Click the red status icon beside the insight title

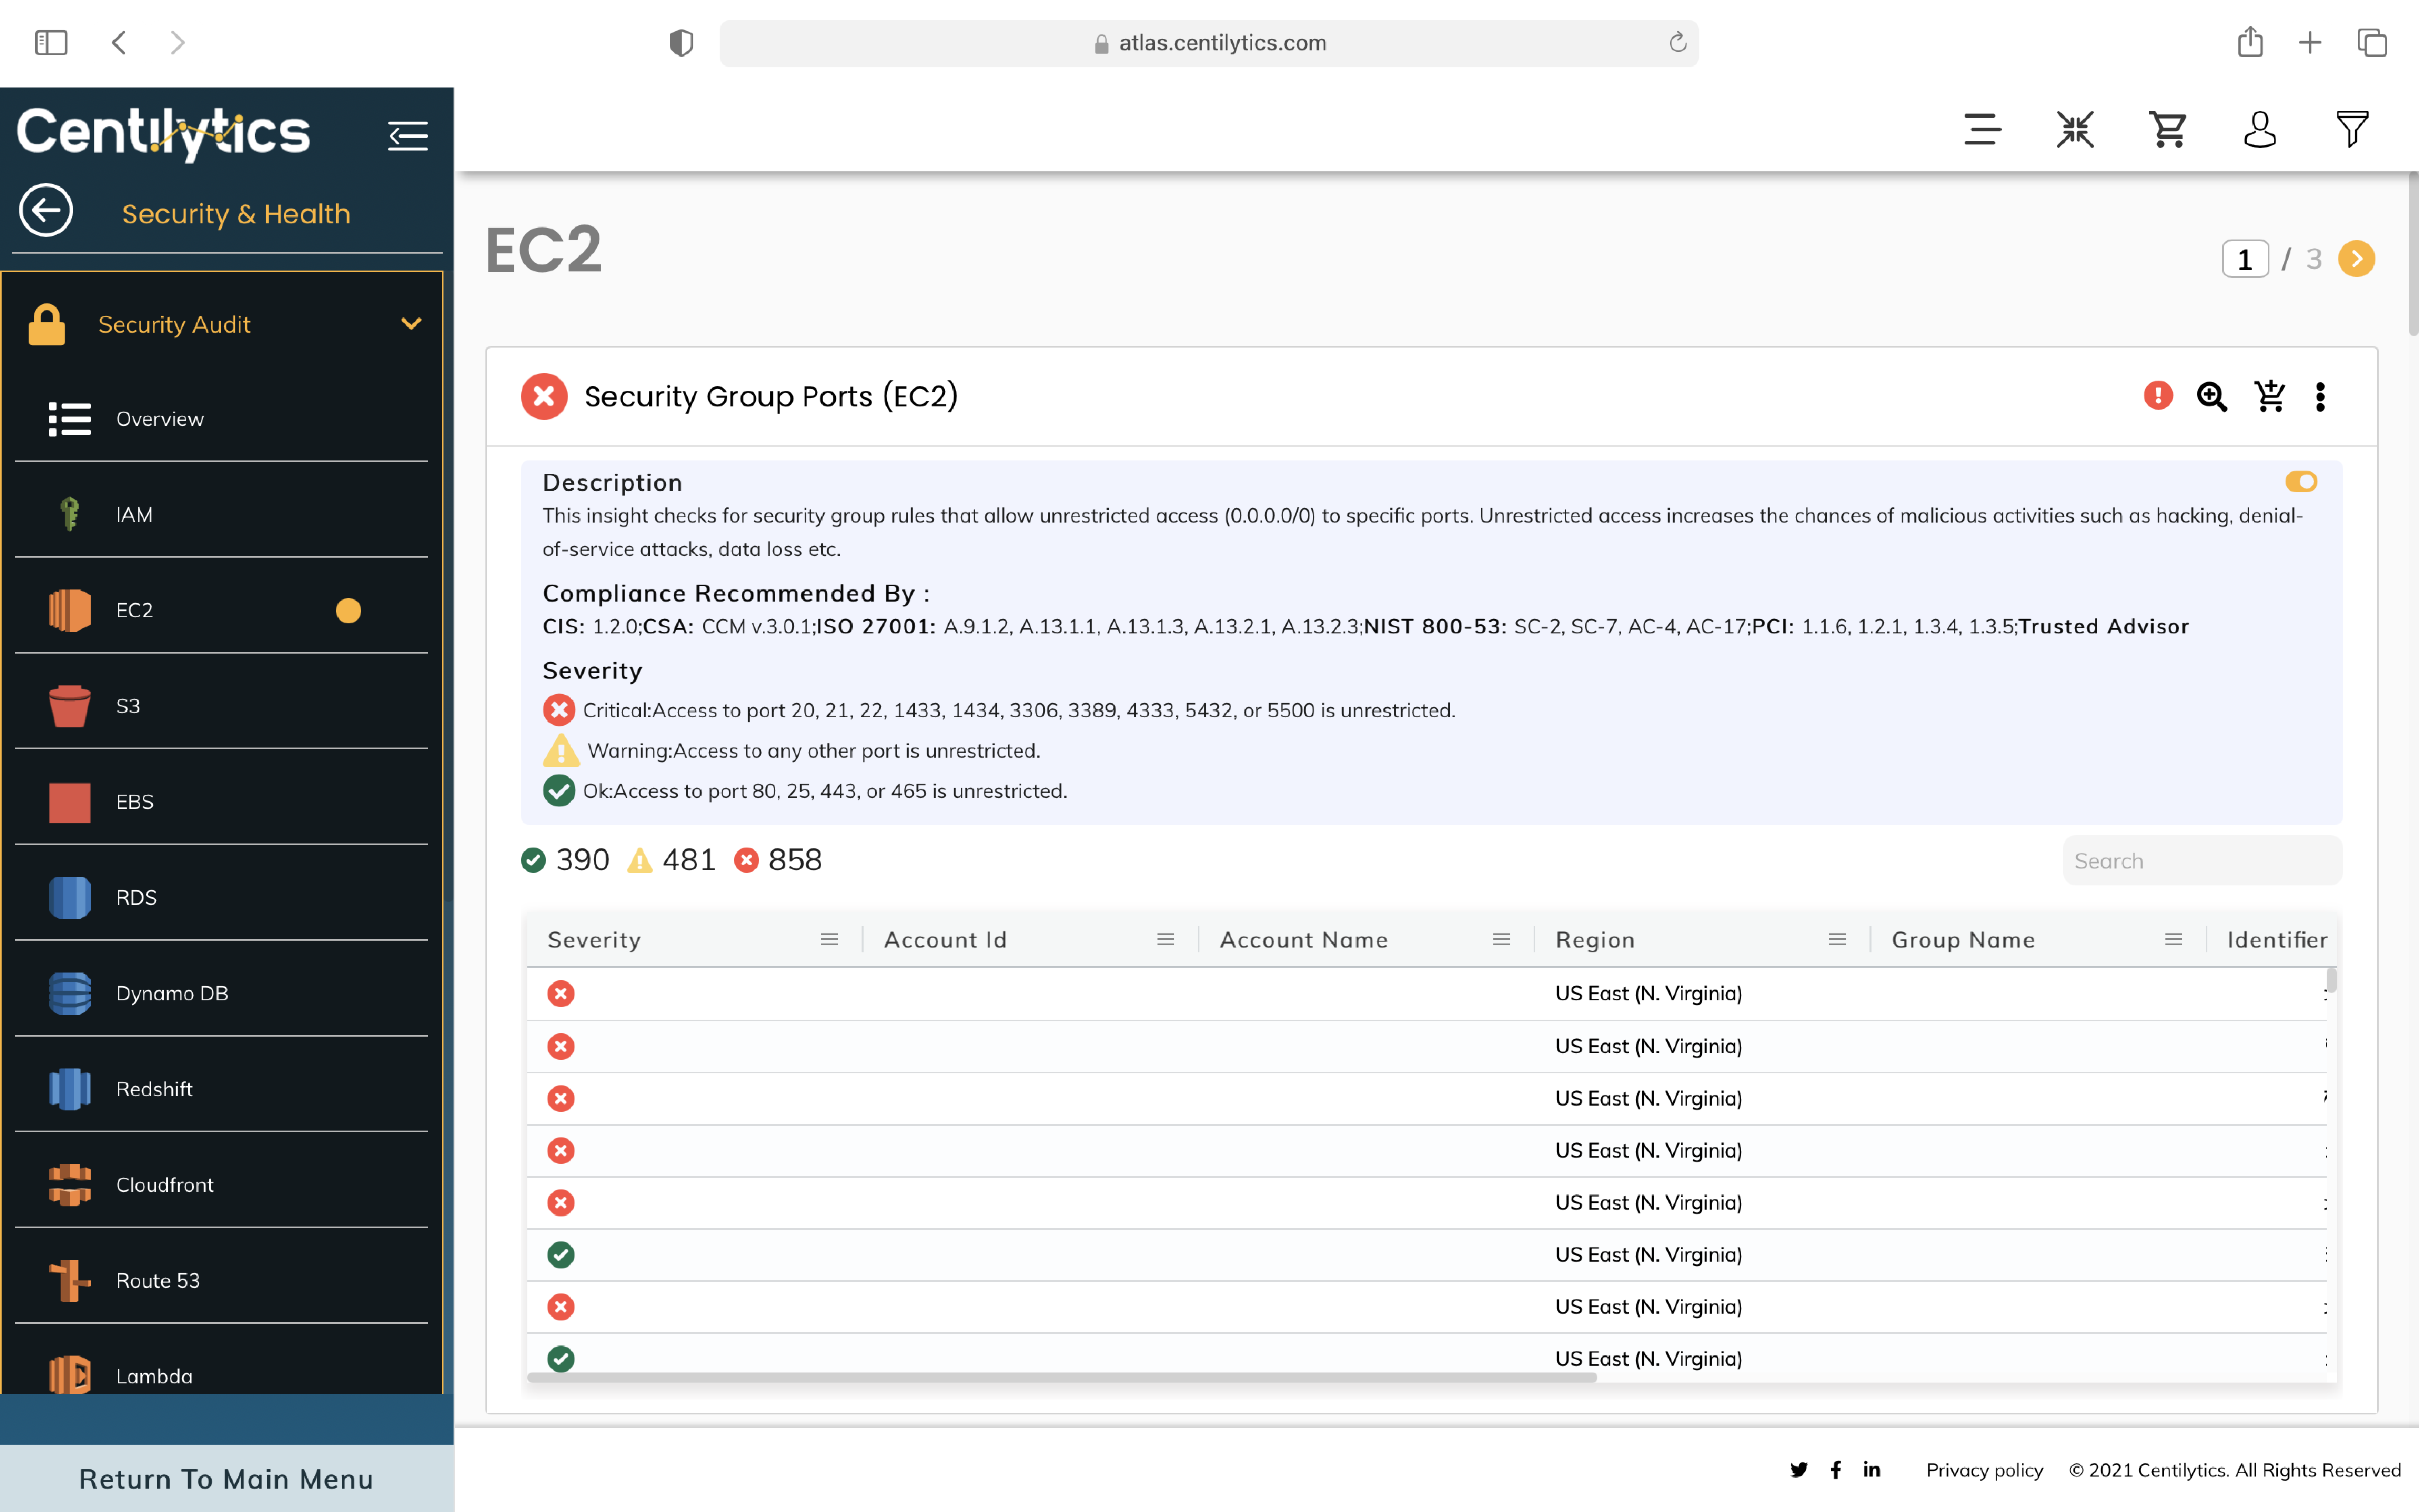(x=544, y=397)
